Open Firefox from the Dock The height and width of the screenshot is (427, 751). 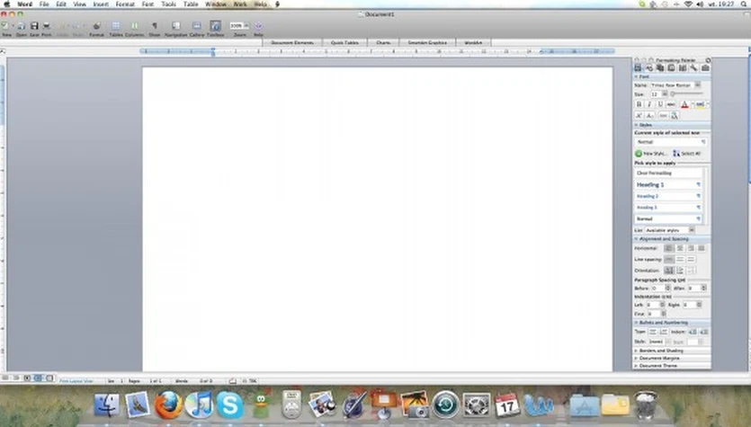point(168,405)
